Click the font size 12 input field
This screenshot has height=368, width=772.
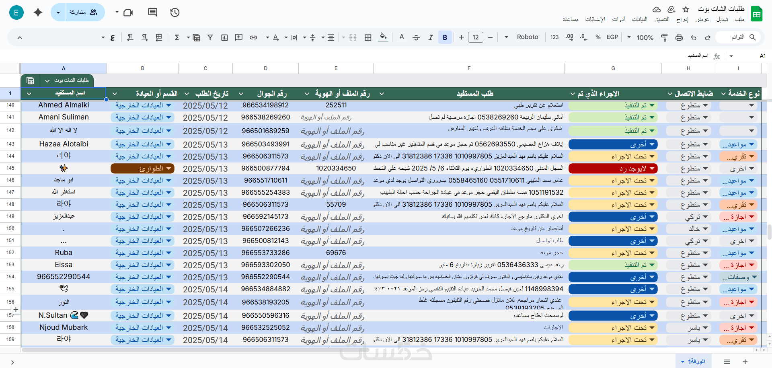click(x=476, y=37)
